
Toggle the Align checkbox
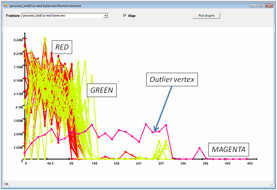pyautogui.click(x=125, y=15)
